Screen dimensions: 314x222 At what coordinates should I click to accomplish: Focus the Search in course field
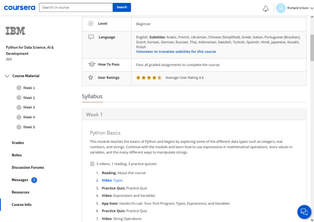click(x=76, y=7)
